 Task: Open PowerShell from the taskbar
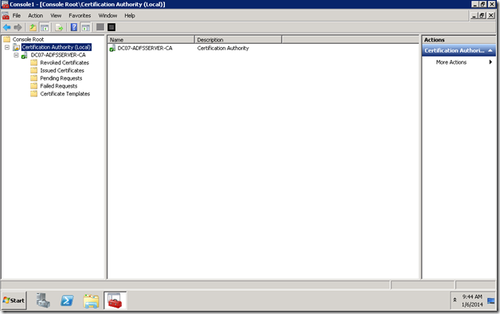[67, 300]
